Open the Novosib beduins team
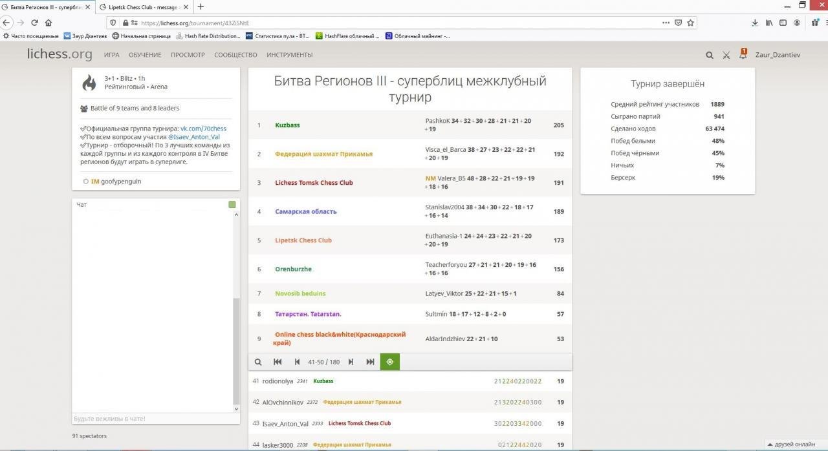828x451 pixels. (300, 293)
